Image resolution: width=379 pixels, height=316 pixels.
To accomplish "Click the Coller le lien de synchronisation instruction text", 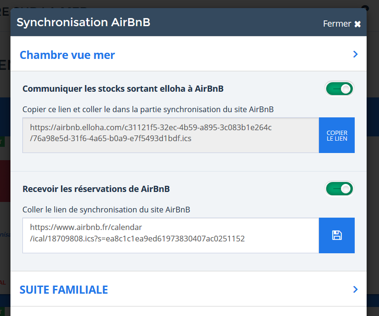I will click(x=106, y=210).
